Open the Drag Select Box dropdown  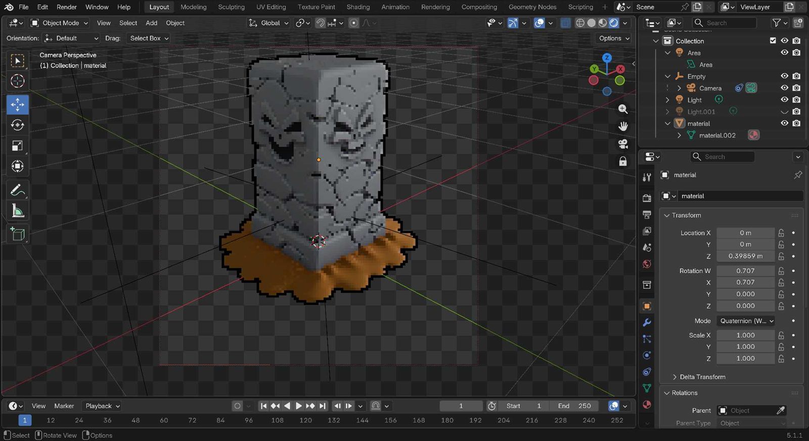point(148,38)
